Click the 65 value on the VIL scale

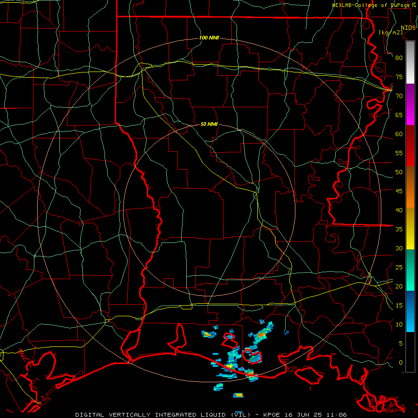coord(399,115)
